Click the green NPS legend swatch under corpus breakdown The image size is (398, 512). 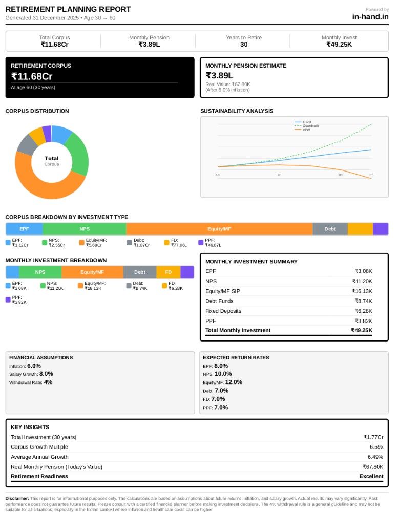tap(45, 243)
